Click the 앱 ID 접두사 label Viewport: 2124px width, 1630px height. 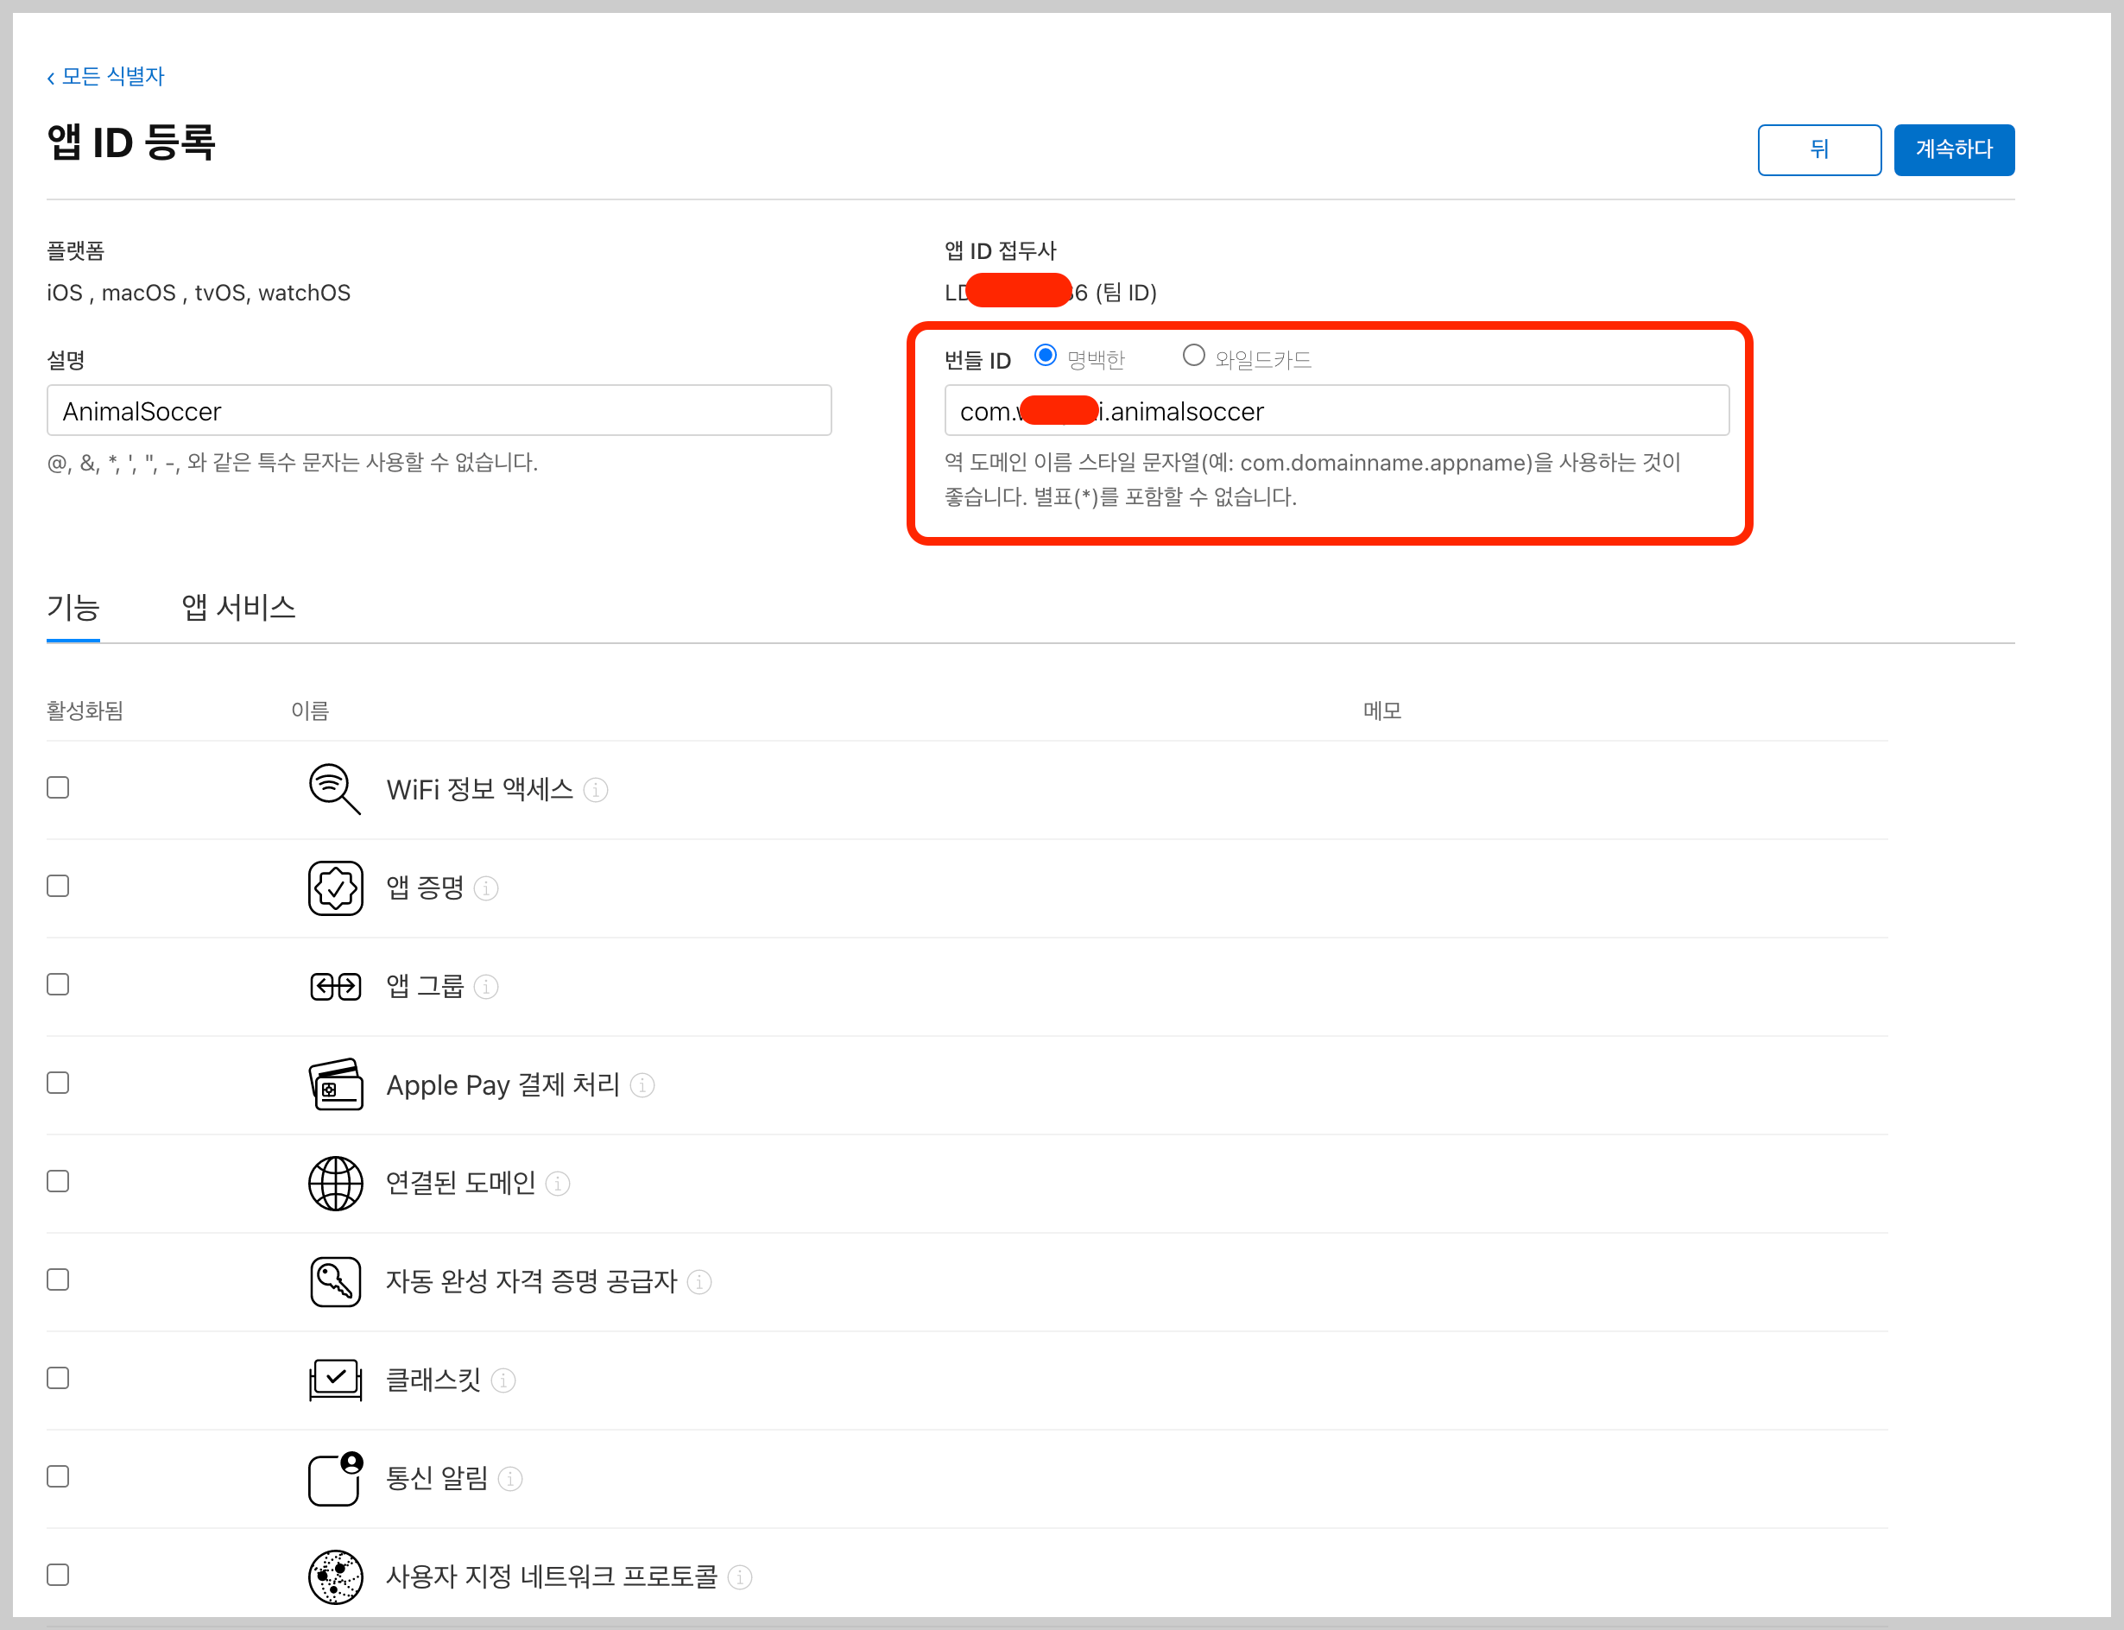1001,251
